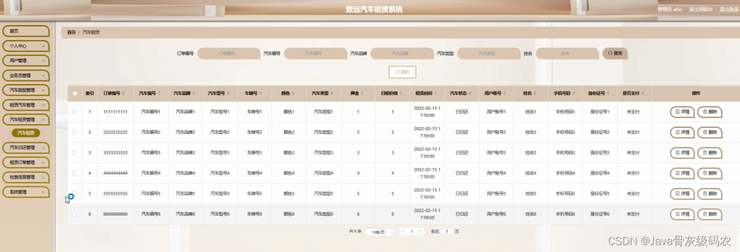This screenshot has height=252, width=740.
Task: Sort table by 日租价格 column sort icon
Action: point(401,93)
